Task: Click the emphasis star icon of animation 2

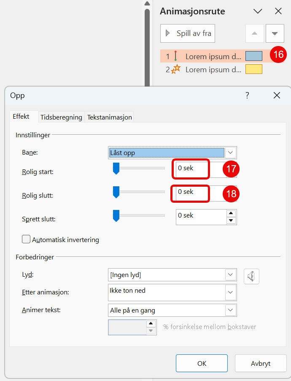Action: click(176, 69)
